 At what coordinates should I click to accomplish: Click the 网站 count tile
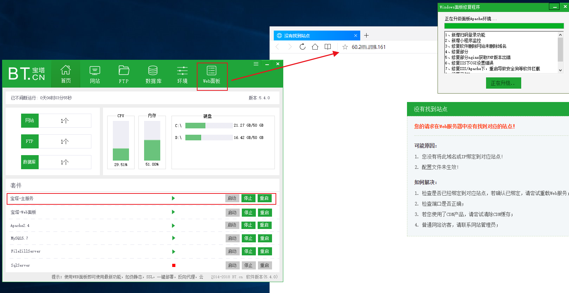click(56, 121)
